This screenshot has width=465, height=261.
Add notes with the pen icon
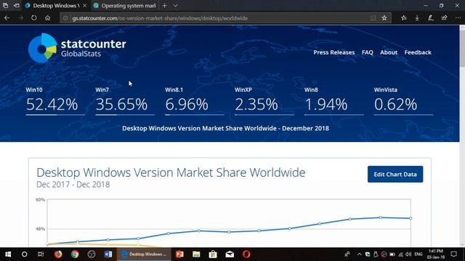pyautogui.click(x=431, y=18)
